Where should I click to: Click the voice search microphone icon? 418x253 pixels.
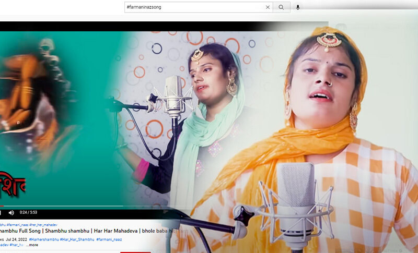click(x=298, y=7)
